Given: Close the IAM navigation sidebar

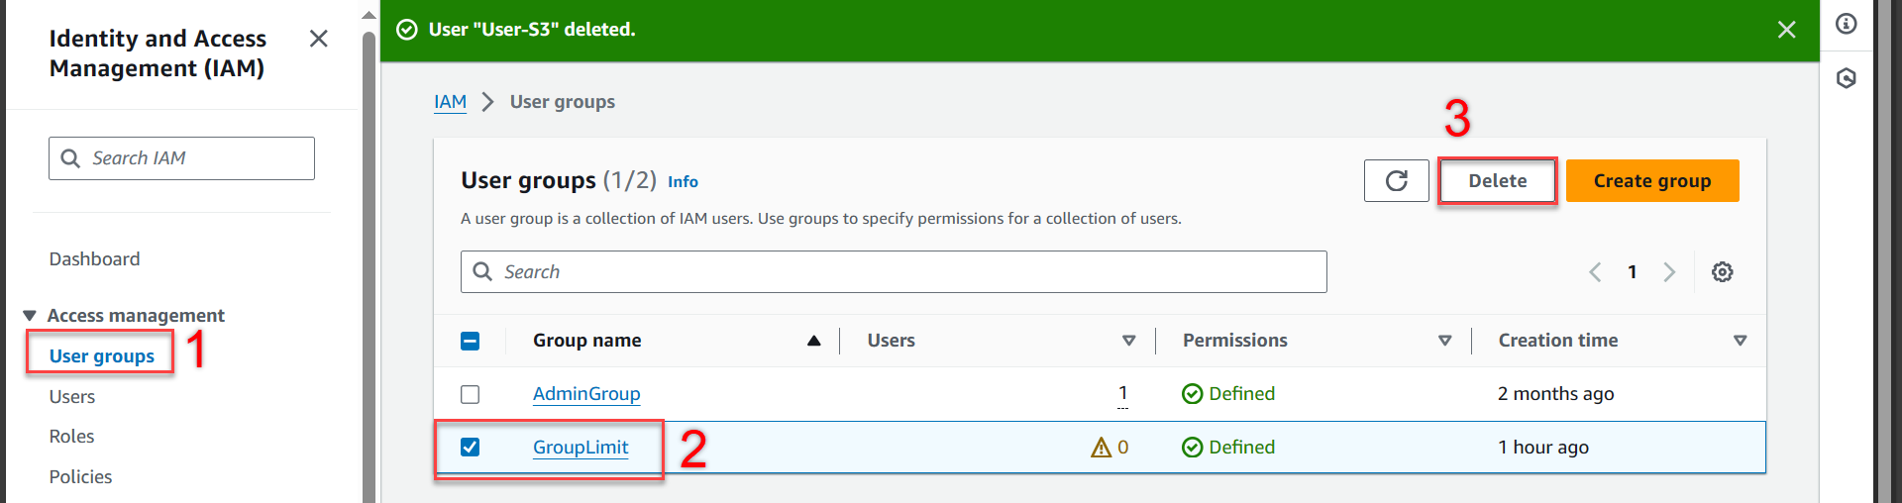Looking at the screenshot, I should point(318,39).
